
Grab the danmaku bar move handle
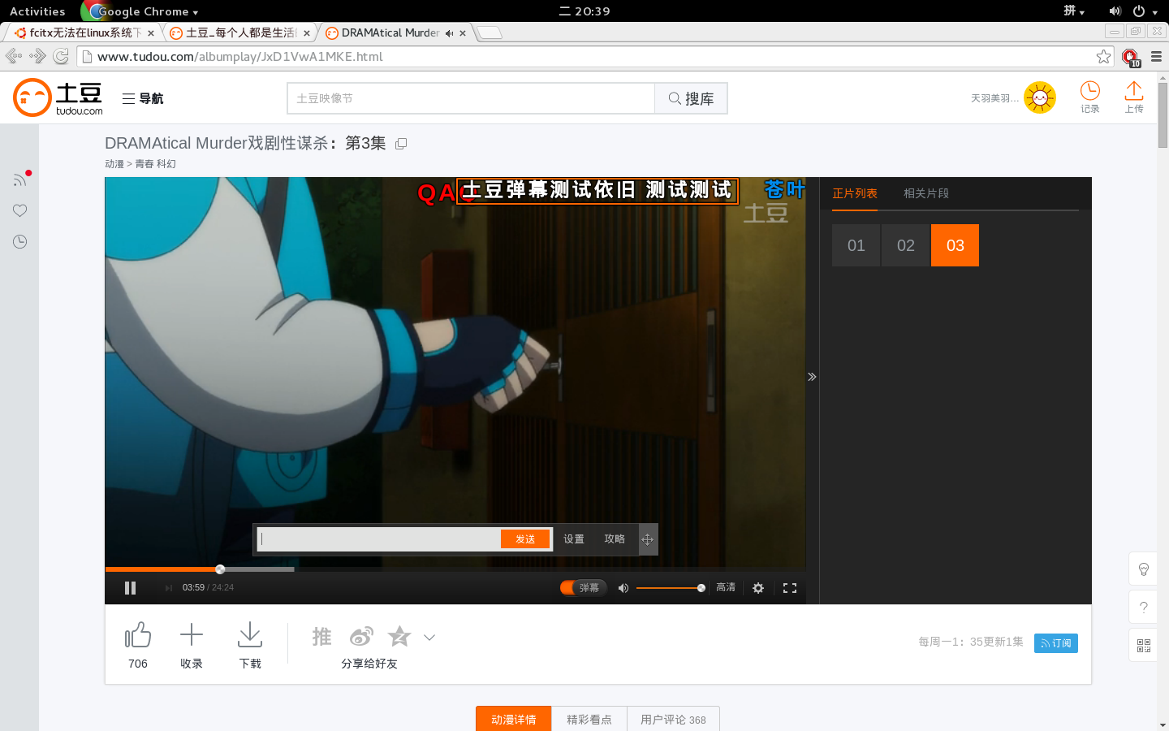(x=647, y=539)
